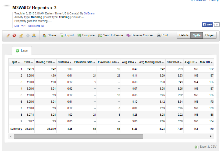
Task: Select the Splits view button
Action: (x=197, y=35)
